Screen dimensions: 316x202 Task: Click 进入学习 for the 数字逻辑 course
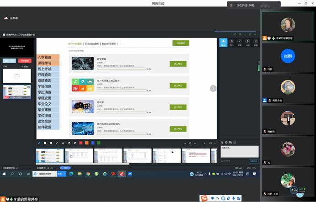[x=177, y=64]
